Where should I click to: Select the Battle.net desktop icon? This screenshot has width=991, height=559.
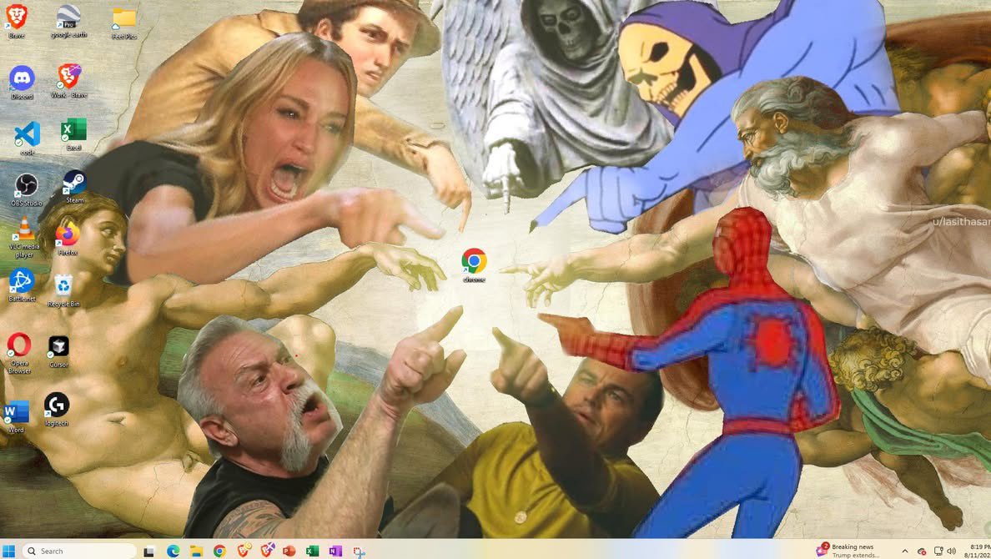pos(22,285)
